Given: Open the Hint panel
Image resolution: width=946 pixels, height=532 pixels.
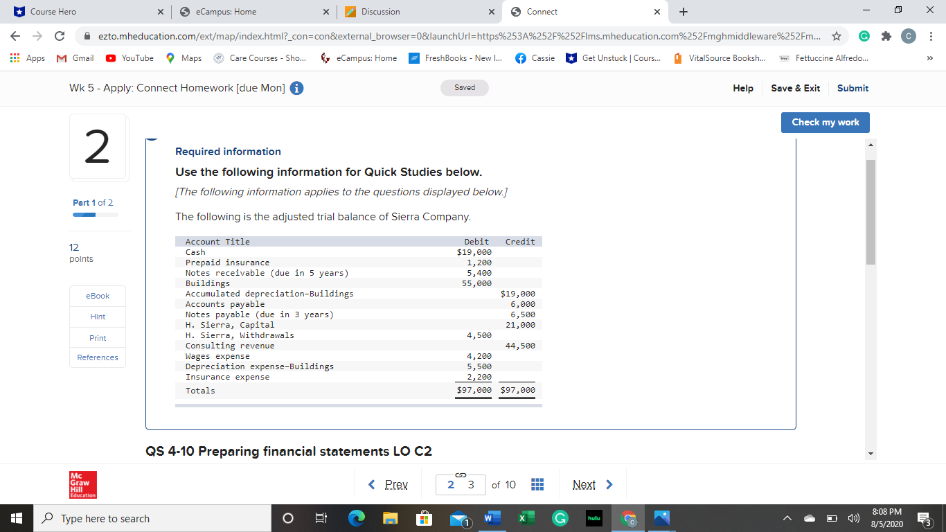Looking at the screenshot, I should [97, 317].
